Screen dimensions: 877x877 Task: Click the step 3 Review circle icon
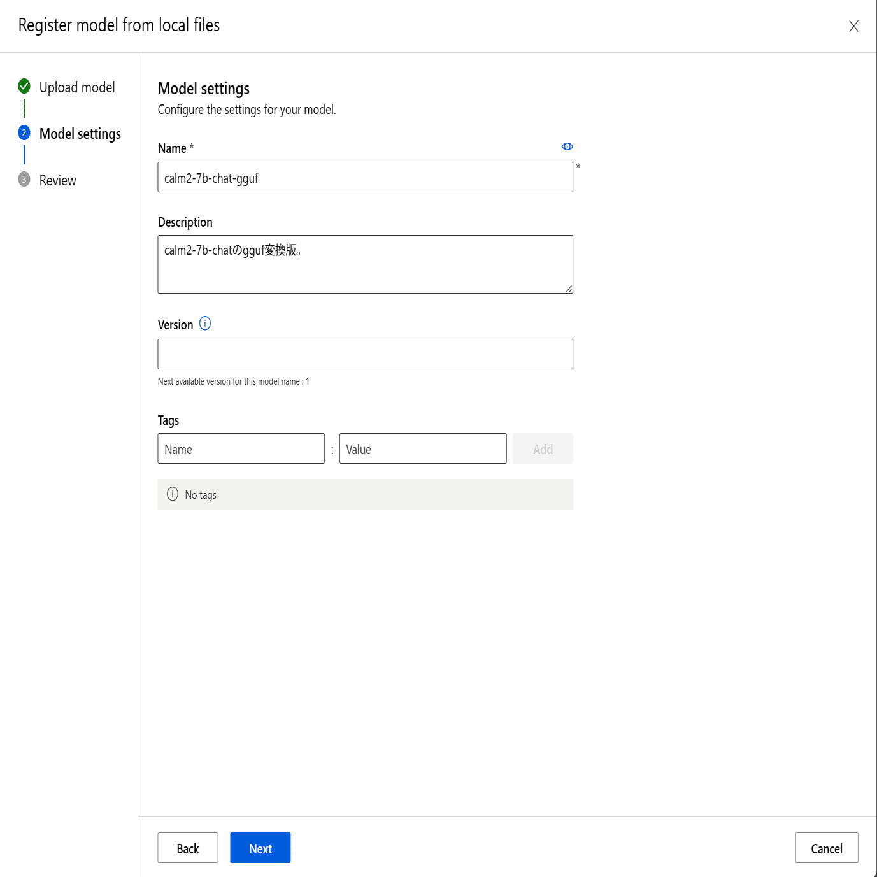(x=24, y=179)
